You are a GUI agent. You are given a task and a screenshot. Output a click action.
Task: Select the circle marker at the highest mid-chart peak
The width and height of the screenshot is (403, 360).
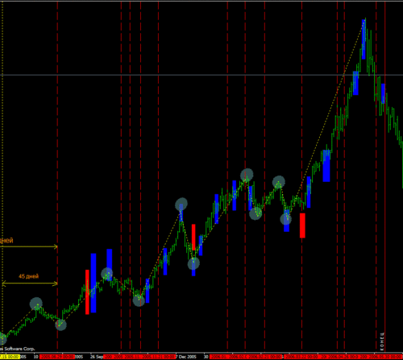pos(247,175)
